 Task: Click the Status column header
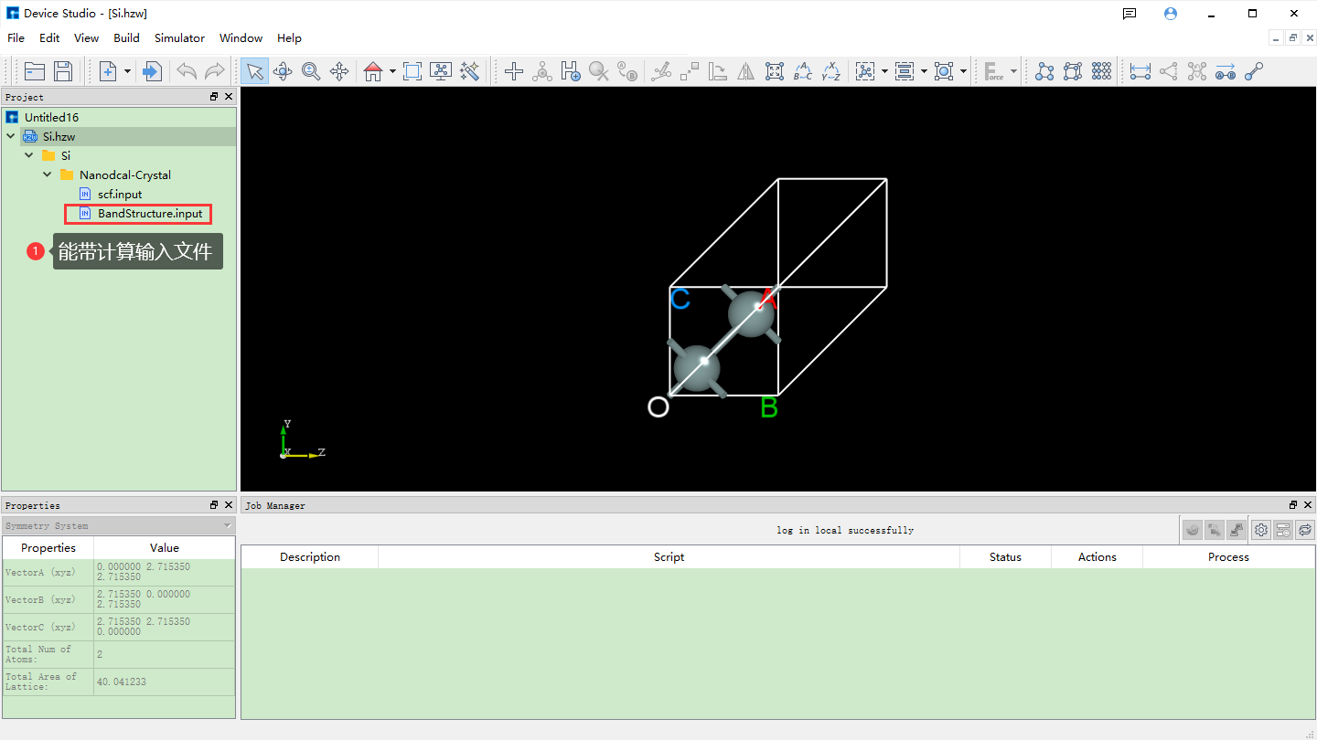[x=1005, y=557]
